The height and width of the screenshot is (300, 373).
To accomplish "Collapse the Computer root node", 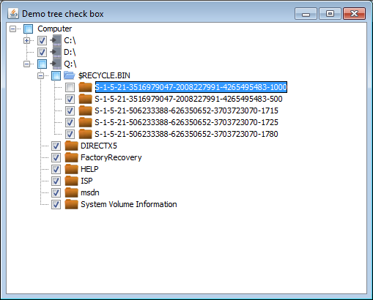I will pos(12,29).
